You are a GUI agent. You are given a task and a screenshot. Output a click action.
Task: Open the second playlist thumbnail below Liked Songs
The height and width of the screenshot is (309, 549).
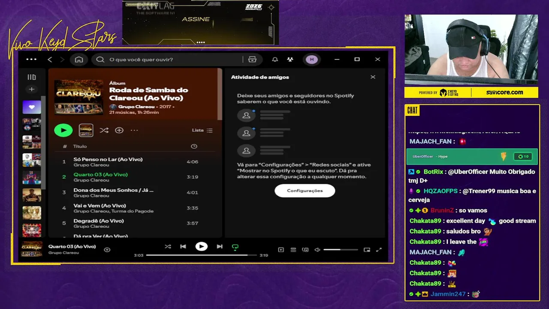click(32, 142)
